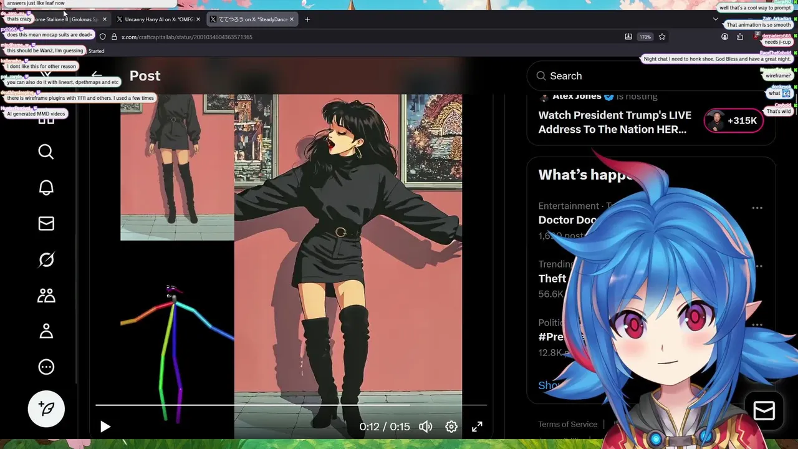
Task: Open more options for Entertainment trend
Action: click(x=757, y=208)
